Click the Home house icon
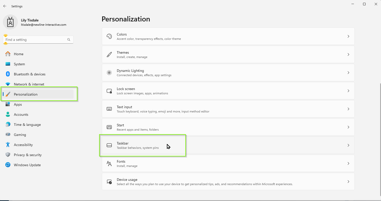The width and height of the screenshot is (381, 201). pos(8,54)
